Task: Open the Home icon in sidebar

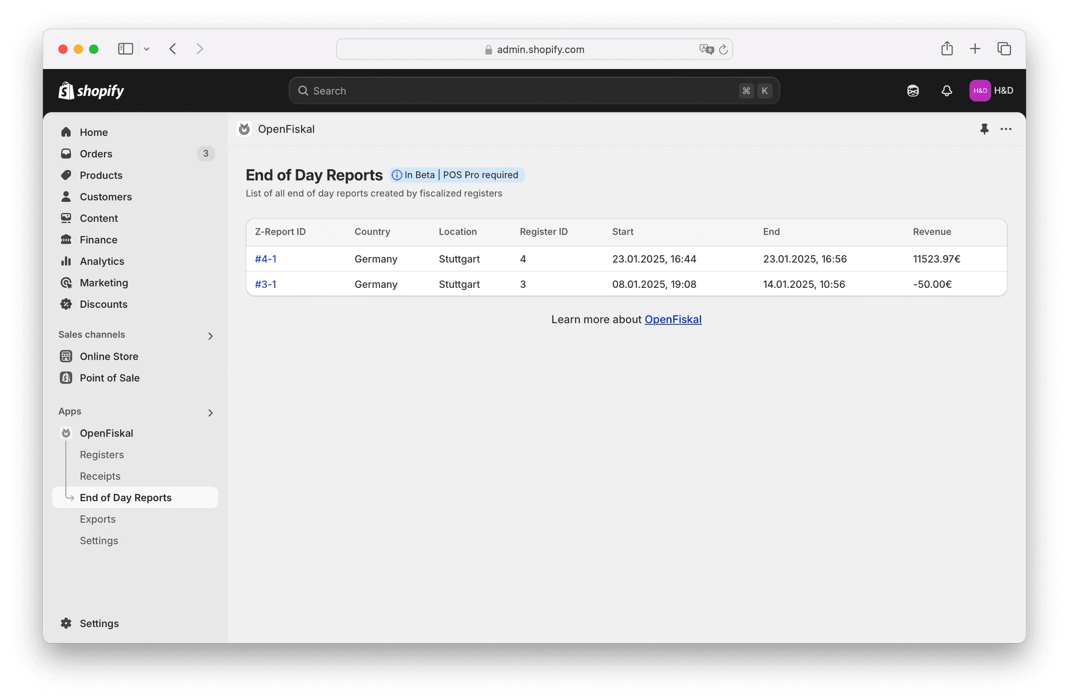Action: (x=66, y=132)
